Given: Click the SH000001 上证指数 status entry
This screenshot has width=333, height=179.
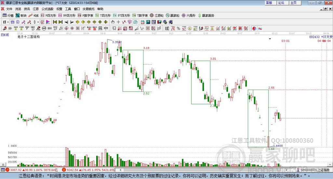Looking at the screenshot, I should (313, 170).
